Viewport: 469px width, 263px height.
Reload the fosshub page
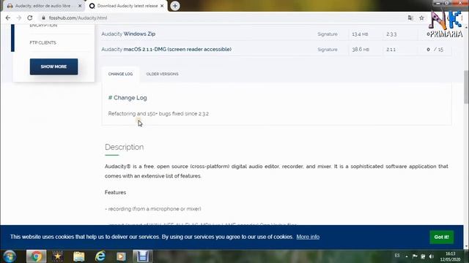point(30,18)
